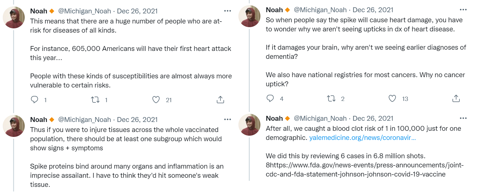Retweet the tweet about at-risk people
479x193 pixels.
click(x=95, y=100)
